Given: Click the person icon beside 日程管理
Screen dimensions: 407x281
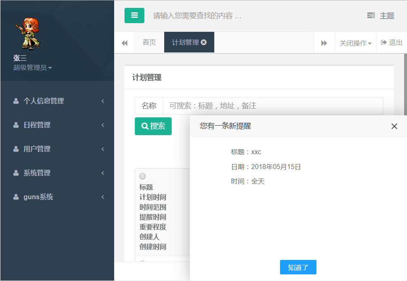Looking at the screenshot, I should pyautogui.click(x=16, y=125).
